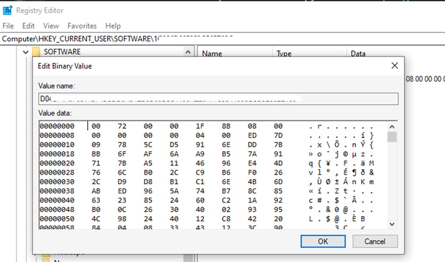This screenshot has height=262, width=445.
Task: Click the hex view scroll-down arrow
Action: pos(392,224)
